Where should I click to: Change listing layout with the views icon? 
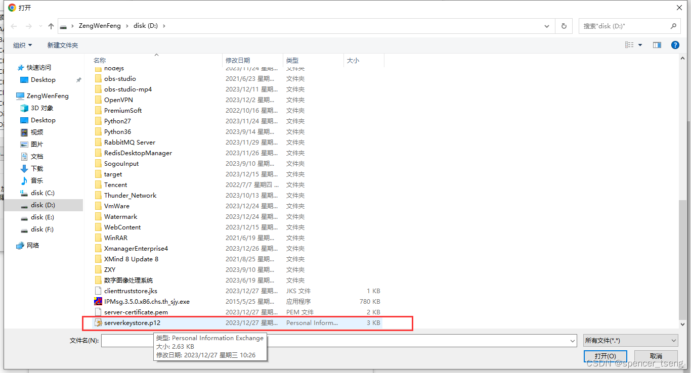click(x=630, y=45)
